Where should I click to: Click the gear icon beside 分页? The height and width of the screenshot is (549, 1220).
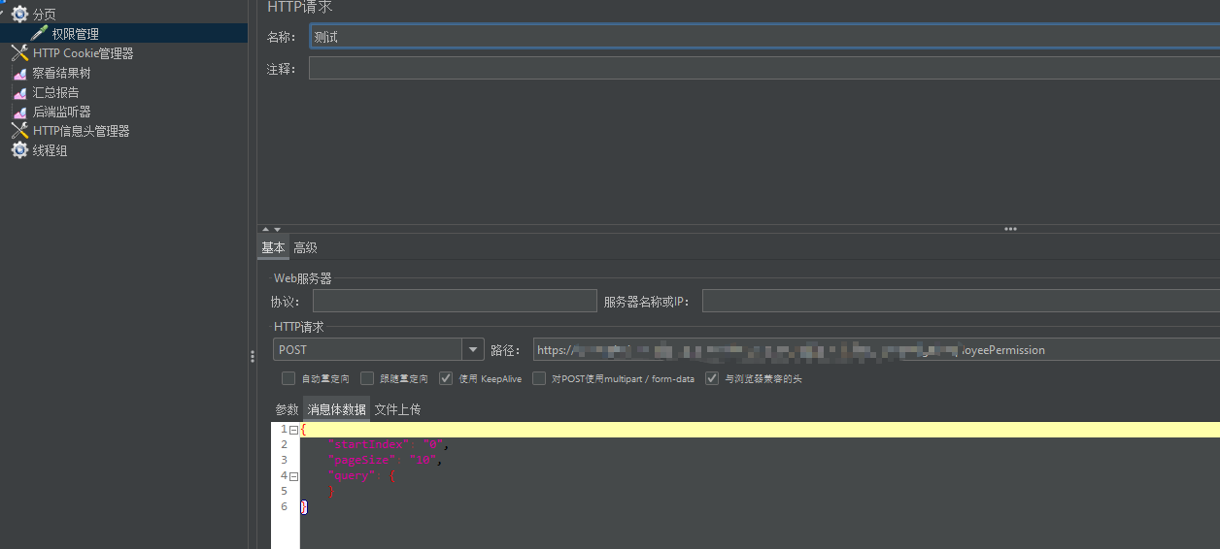coord(19,15)
